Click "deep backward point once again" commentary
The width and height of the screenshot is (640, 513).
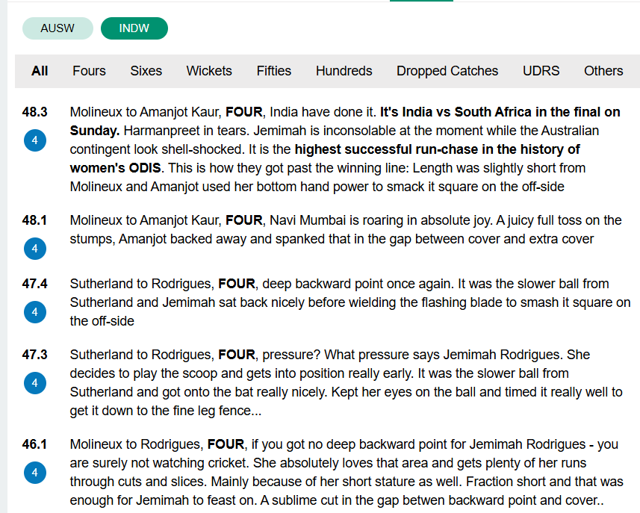(358, 284)
